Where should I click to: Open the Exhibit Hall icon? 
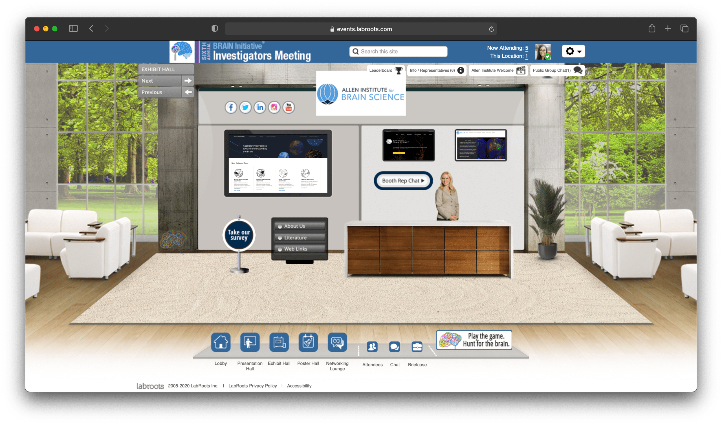[x=279, y=342]
